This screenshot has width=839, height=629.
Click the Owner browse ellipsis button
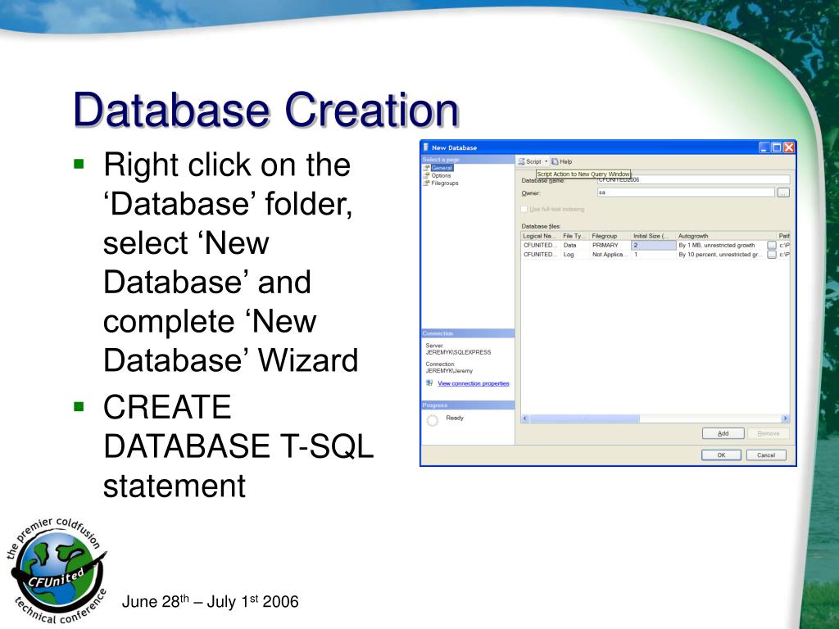(783, 192)
